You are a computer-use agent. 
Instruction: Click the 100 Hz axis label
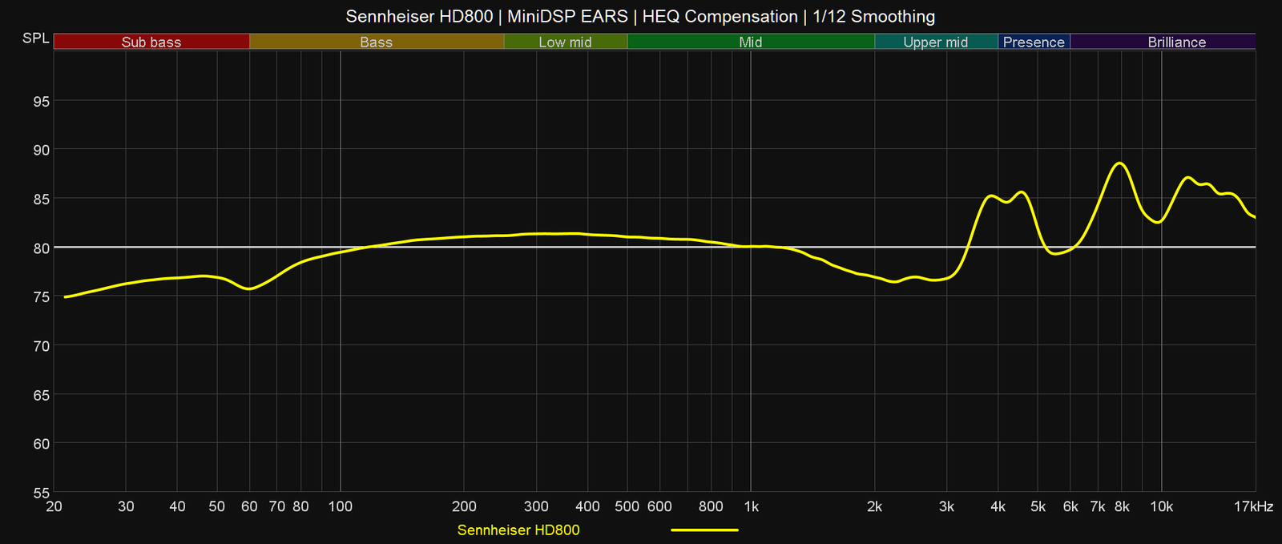(341, 506)
